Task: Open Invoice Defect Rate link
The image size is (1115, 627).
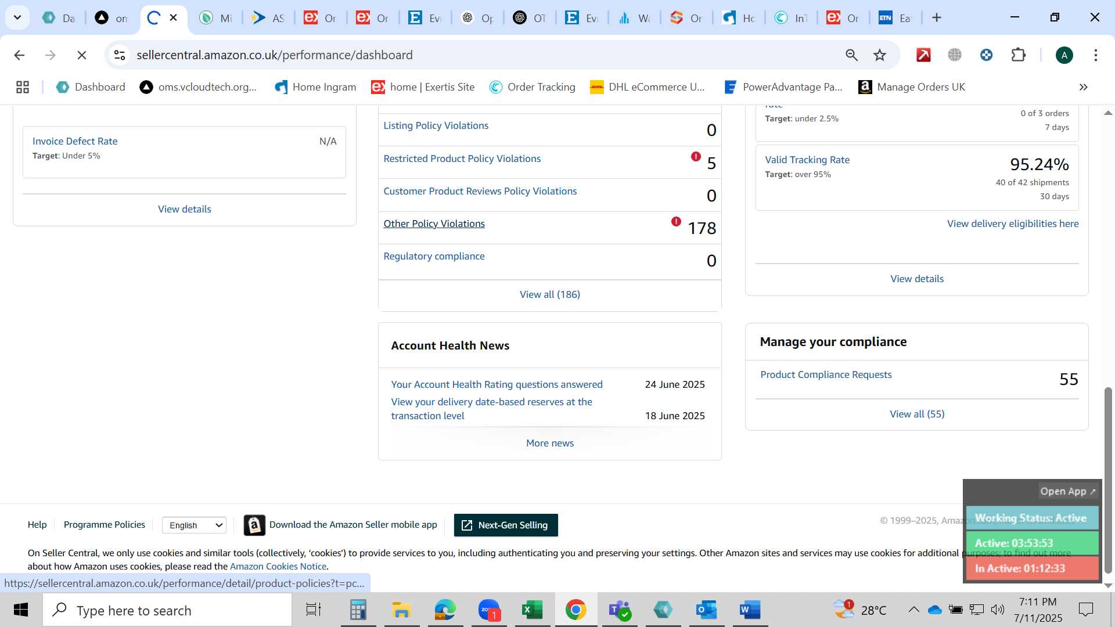Action: pyautogui.click(x=75, y=141)
